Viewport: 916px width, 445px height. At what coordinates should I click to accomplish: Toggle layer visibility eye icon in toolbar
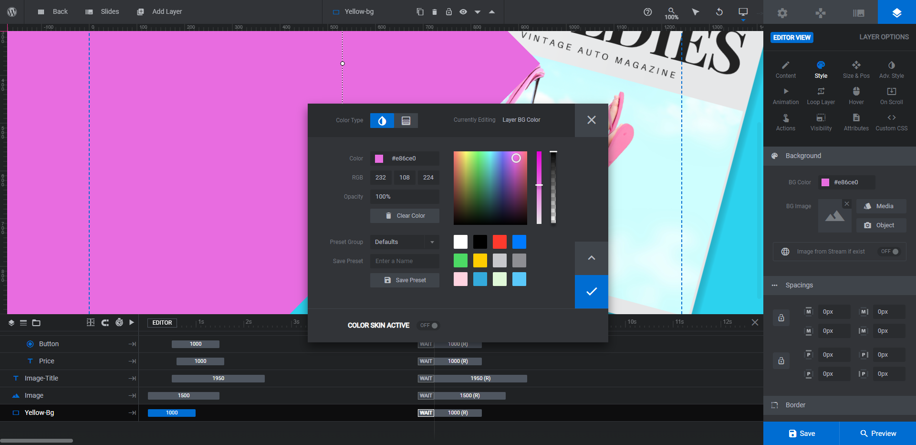[x=463, y=12]
